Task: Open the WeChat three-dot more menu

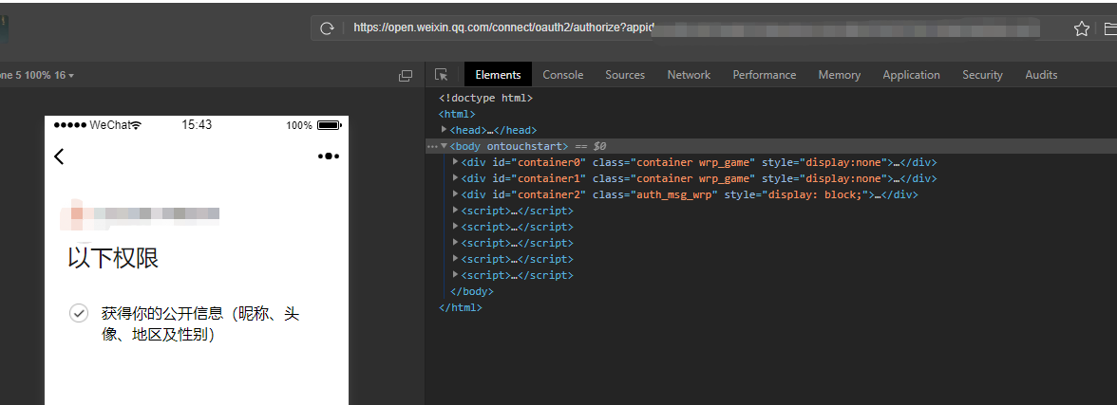Action: (x=329, y=156)
